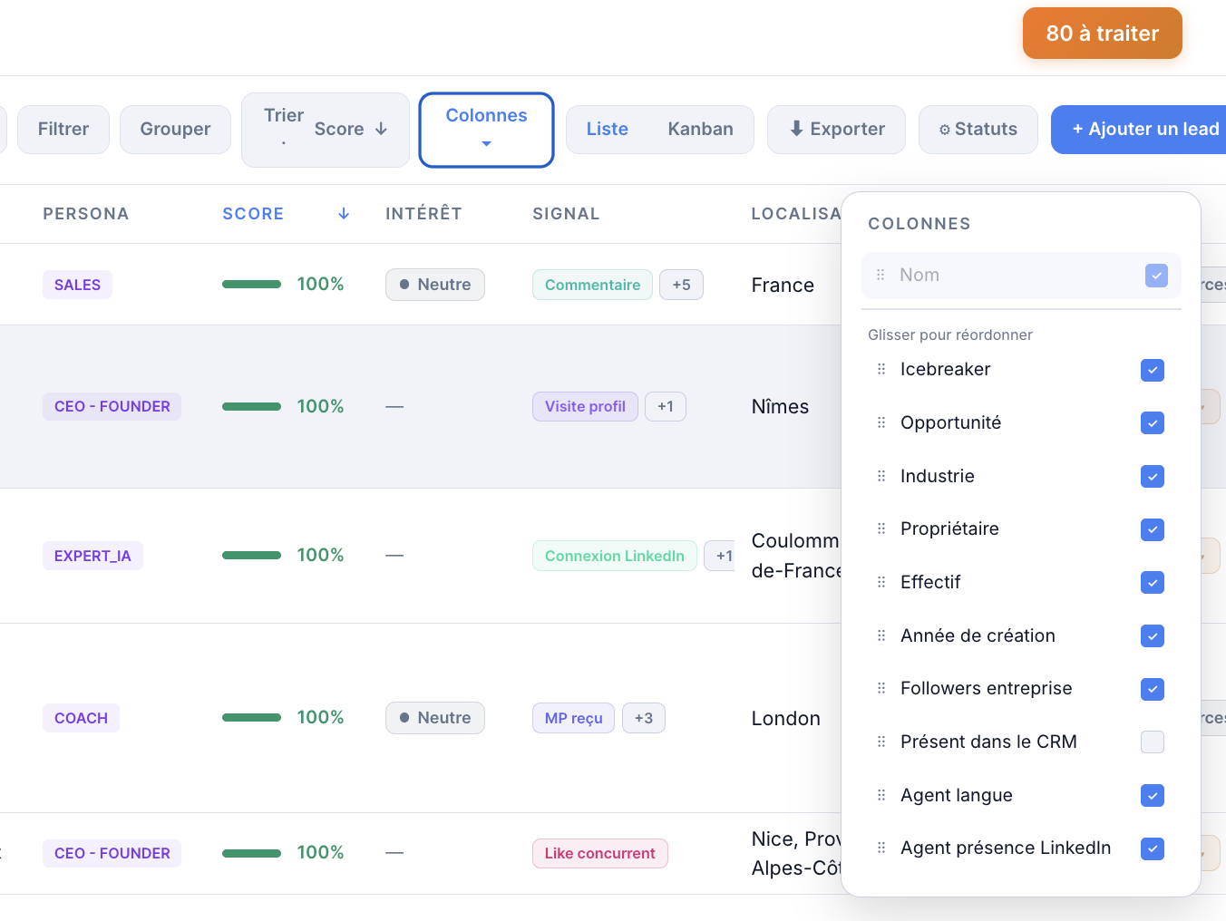Open the Statuts settings
The width and height of the screenshot is (1226, 921).
pyautogui.click(x=978, y=130)
